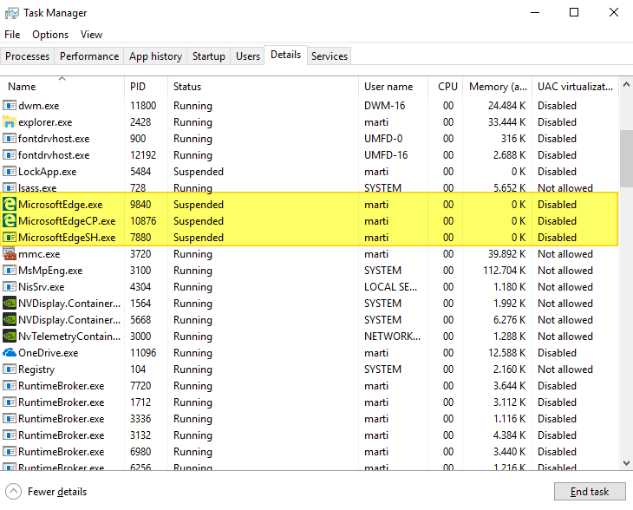
Task: Click the OneDrive.exe cloud icon
Action: (x=9, y=352)
